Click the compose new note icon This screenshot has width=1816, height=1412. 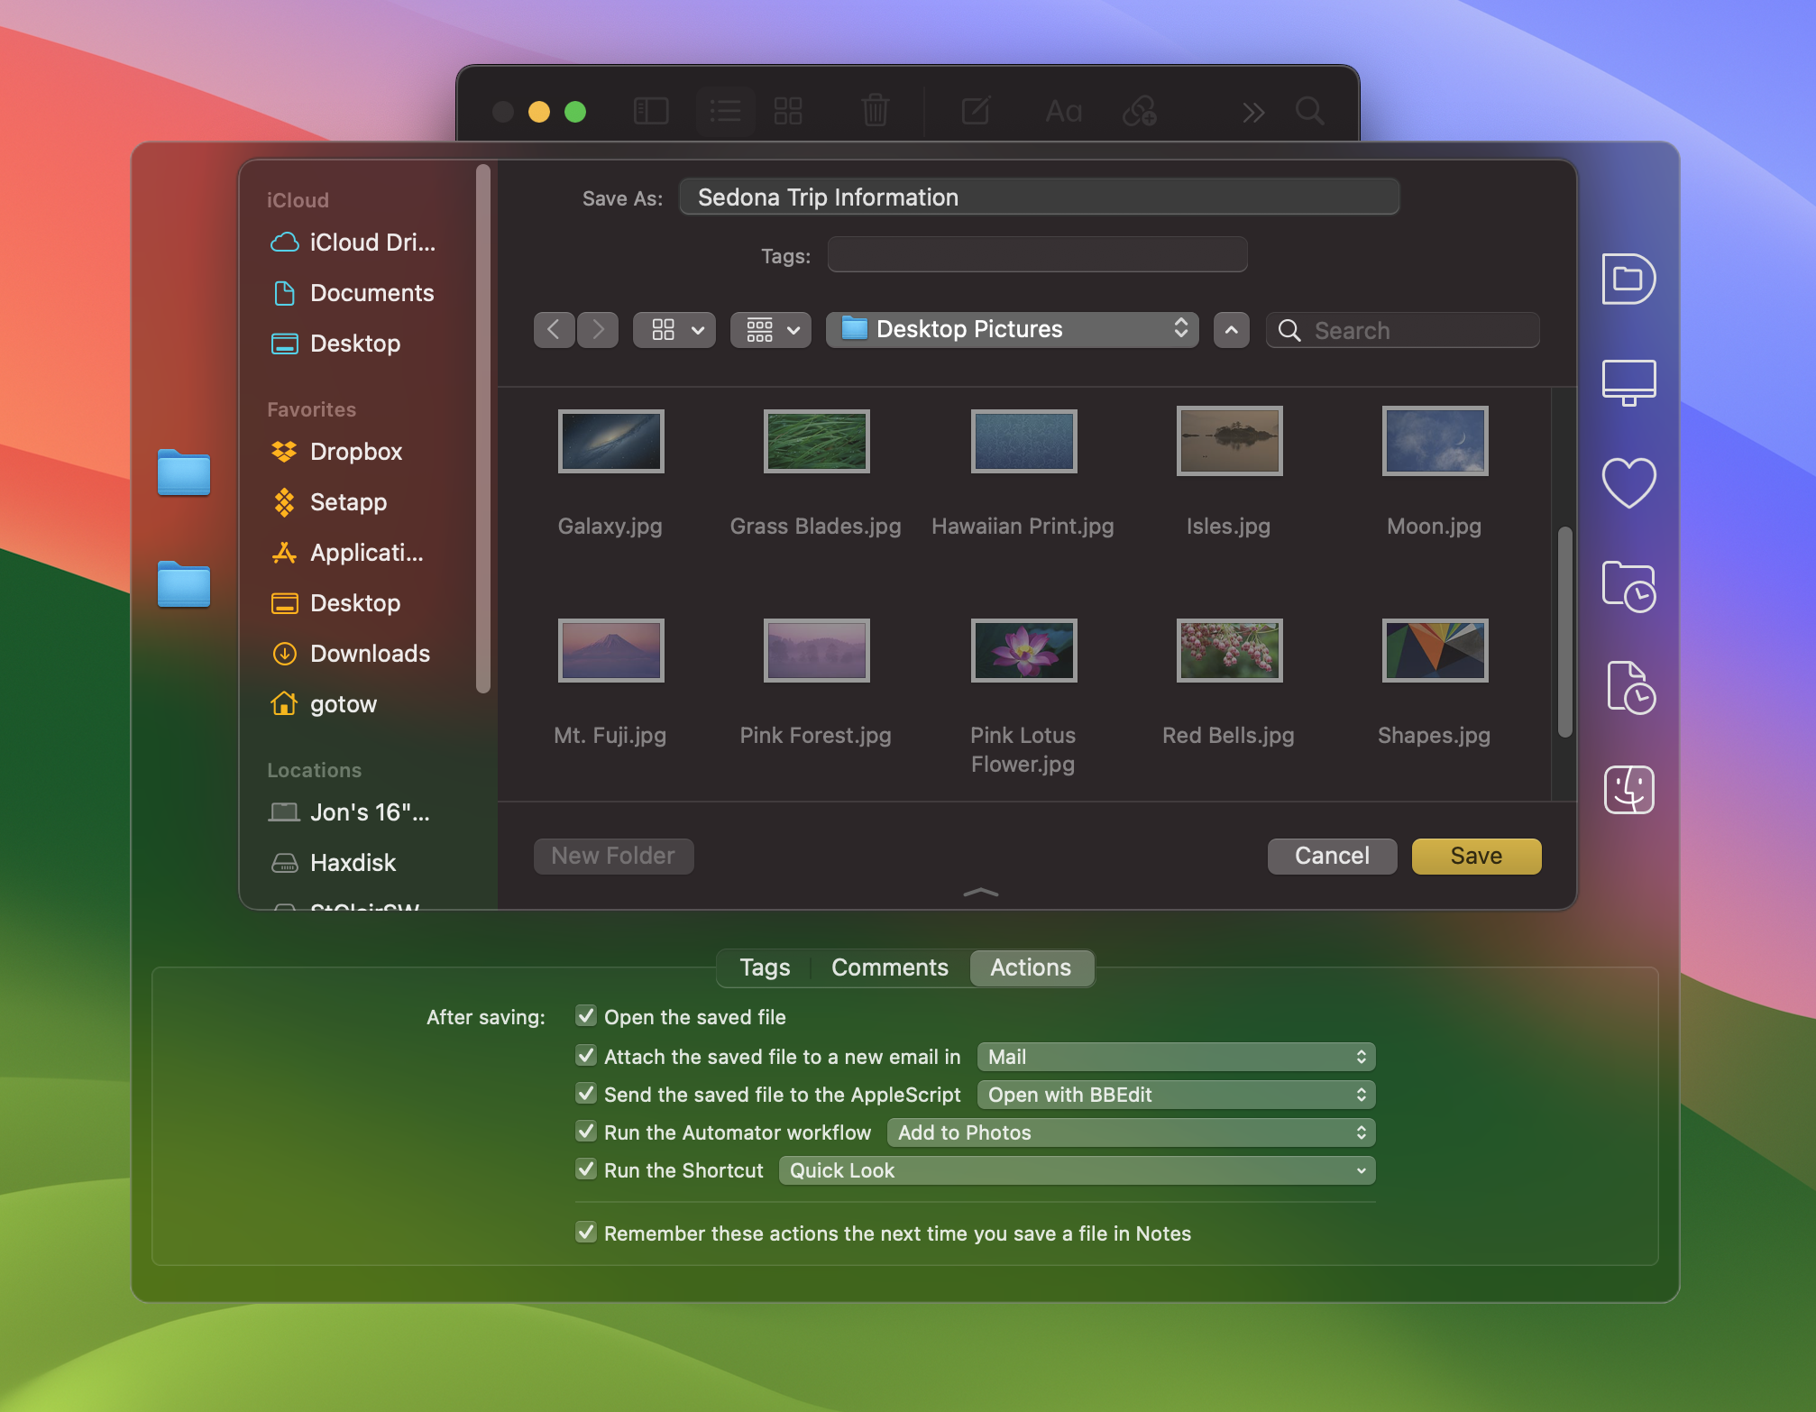(977, 111)
